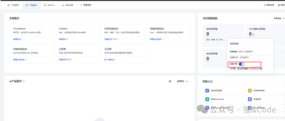Click the 使用明细 popup heading
This screenshot has height=121, width=285.
(x=234, y=44)
